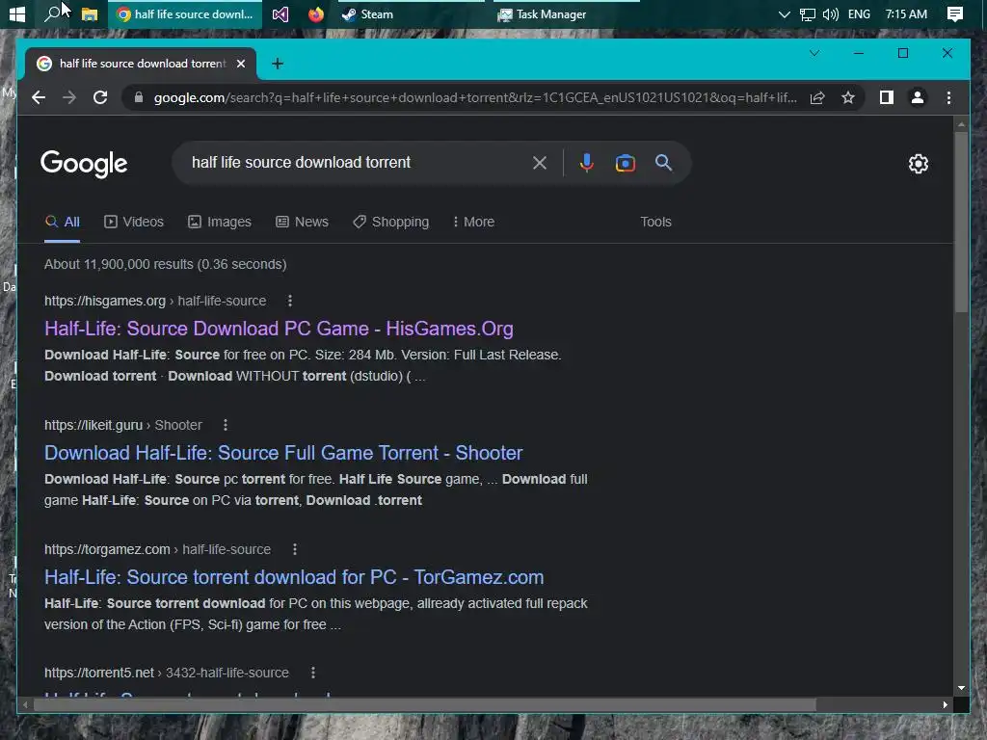
Task: Open the notification center icon
Action: pos(955,13)
